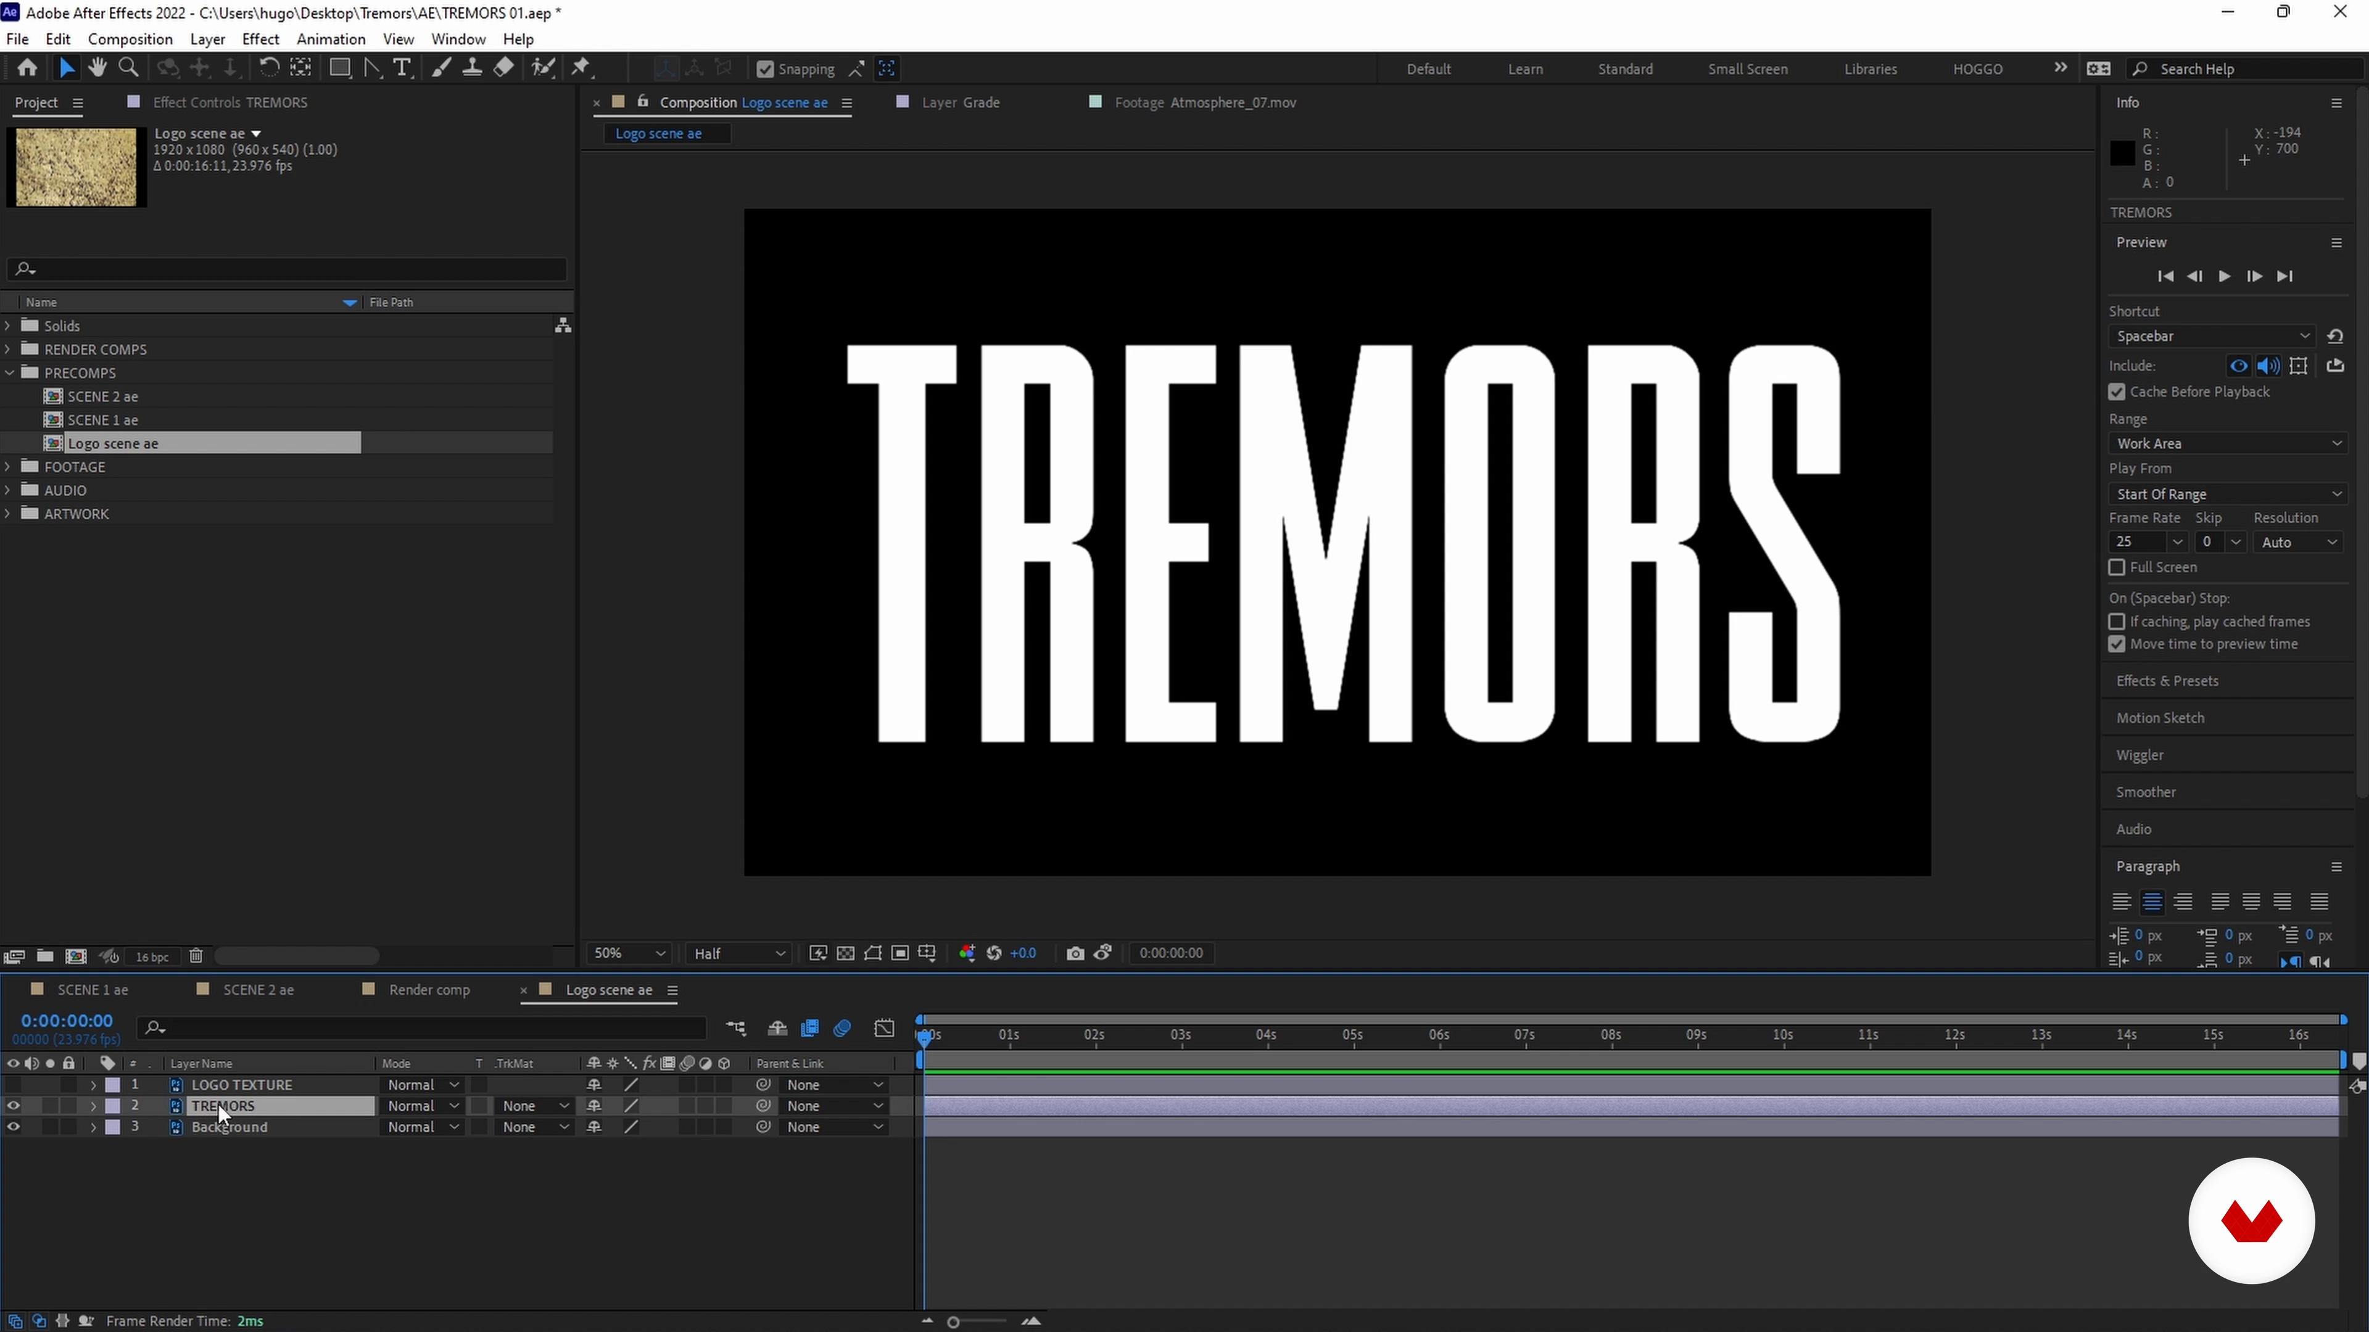
Task: Select the Brush tool
Action: [x=442, y=68]
